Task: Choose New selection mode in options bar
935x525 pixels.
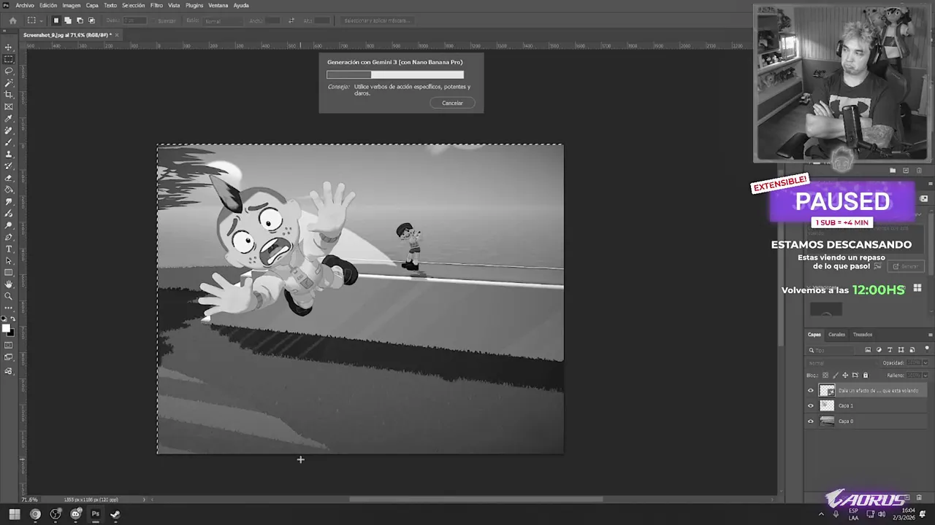Action: pyautogui.click(x=56, y=20)
